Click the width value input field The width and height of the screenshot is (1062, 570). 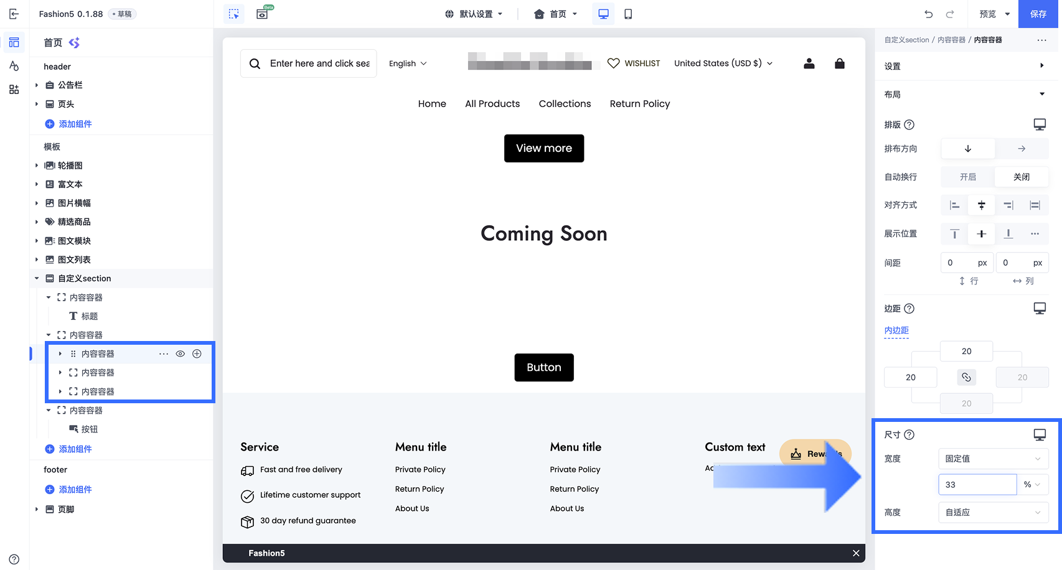point(977,485)
